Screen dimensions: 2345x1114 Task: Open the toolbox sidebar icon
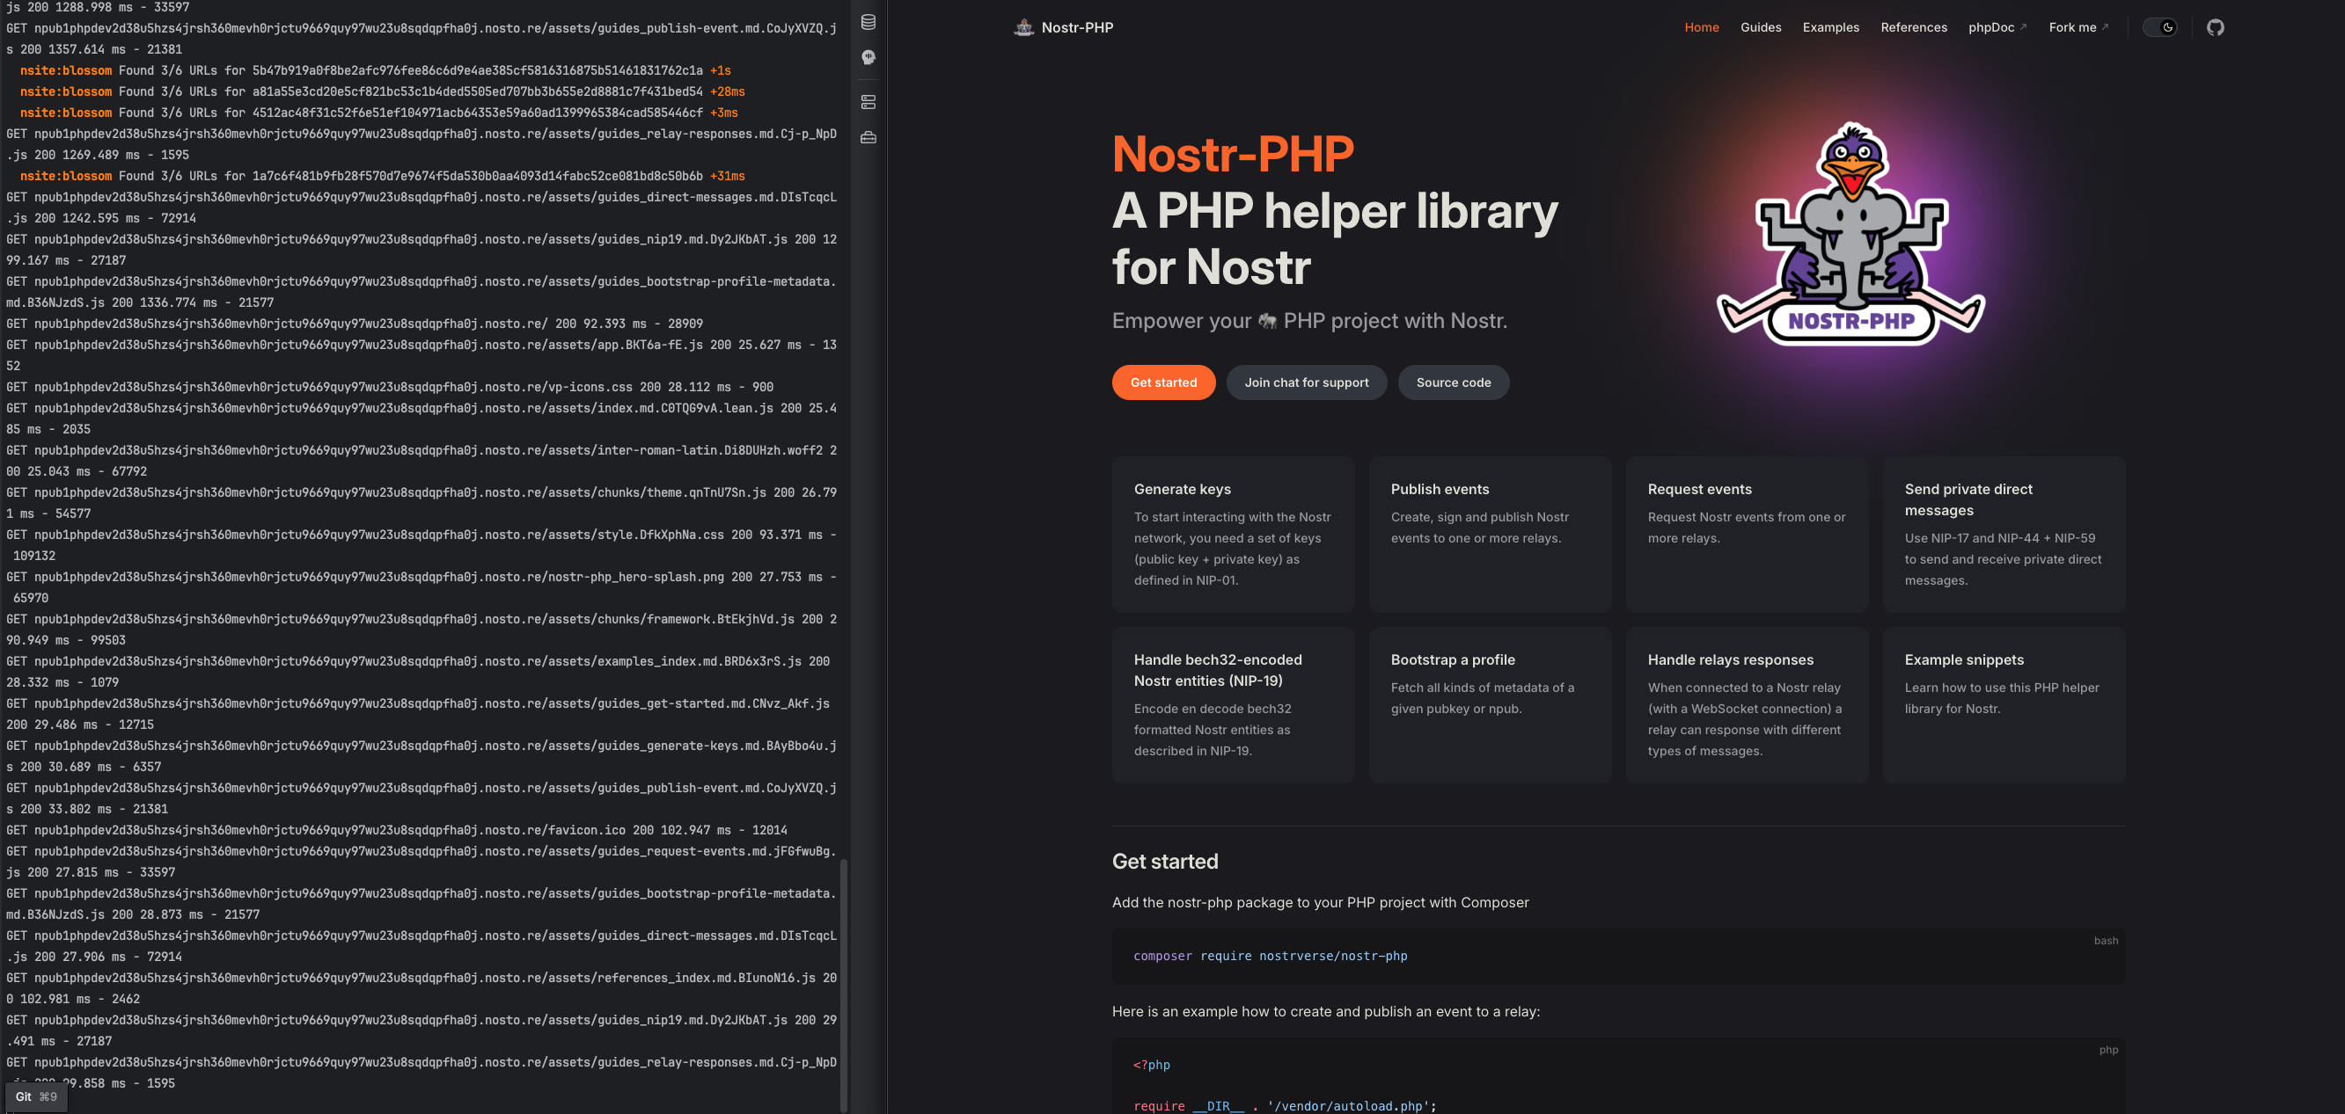tap(868, 137)
